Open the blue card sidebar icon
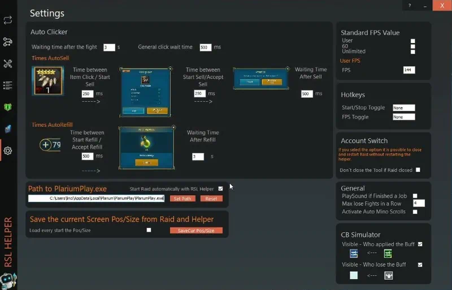The width and height of the screenshot is (452, 290). click(8, 129)
